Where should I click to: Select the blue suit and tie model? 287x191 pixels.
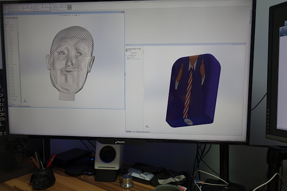pyautogui.click(x=193, y=90)
